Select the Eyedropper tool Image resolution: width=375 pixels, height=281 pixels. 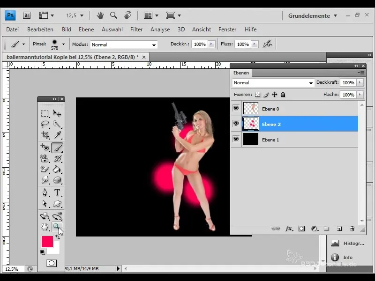pos(57,135)
